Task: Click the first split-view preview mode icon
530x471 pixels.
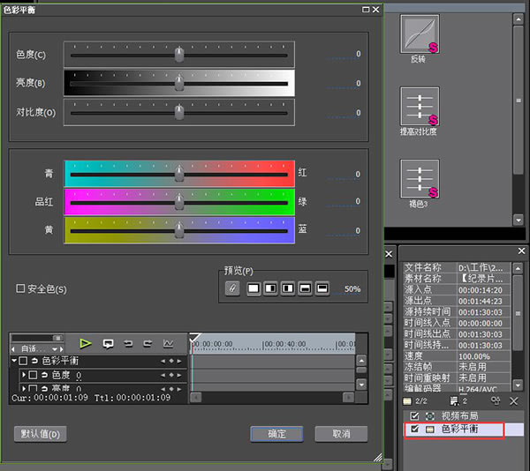Action: click(x=254, y=288)
